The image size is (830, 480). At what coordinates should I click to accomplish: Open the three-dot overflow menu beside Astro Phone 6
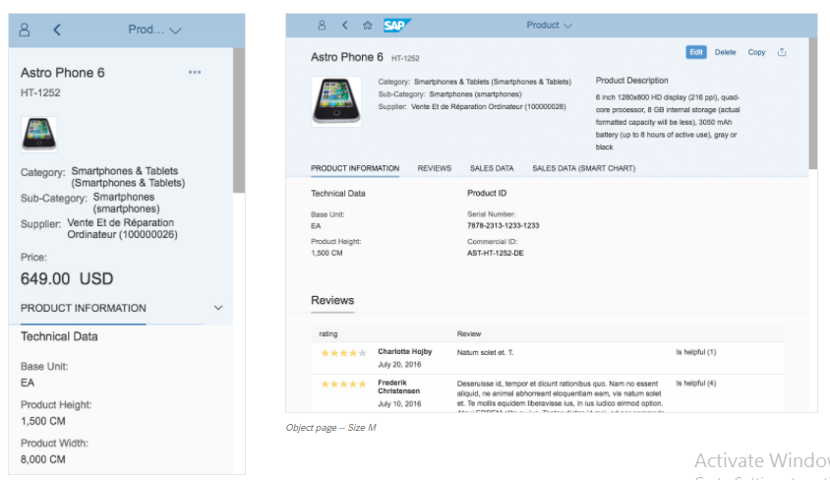click(x=195, y=72)
